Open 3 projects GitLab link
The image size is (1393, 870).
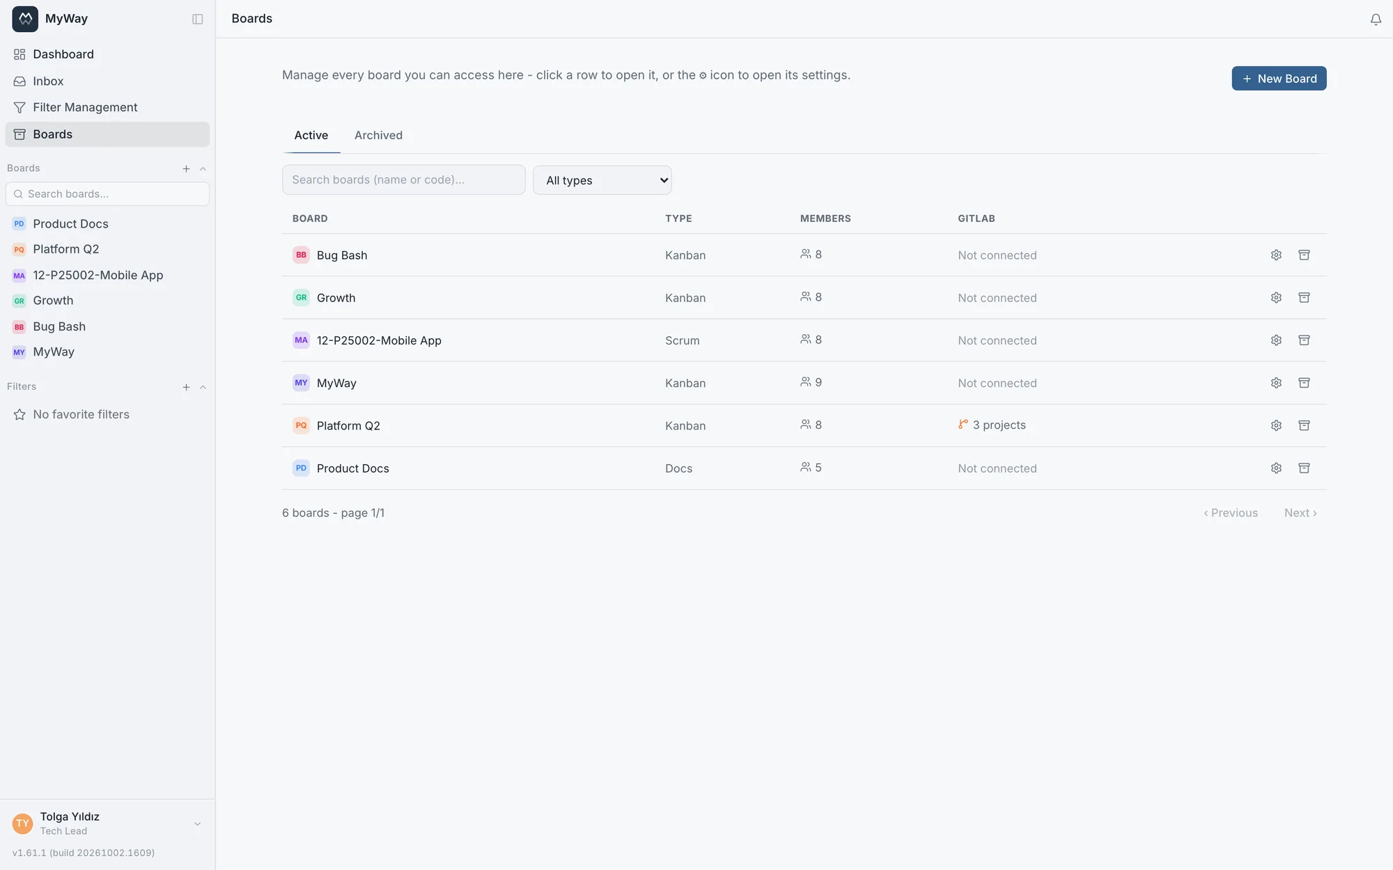point(992,425)
